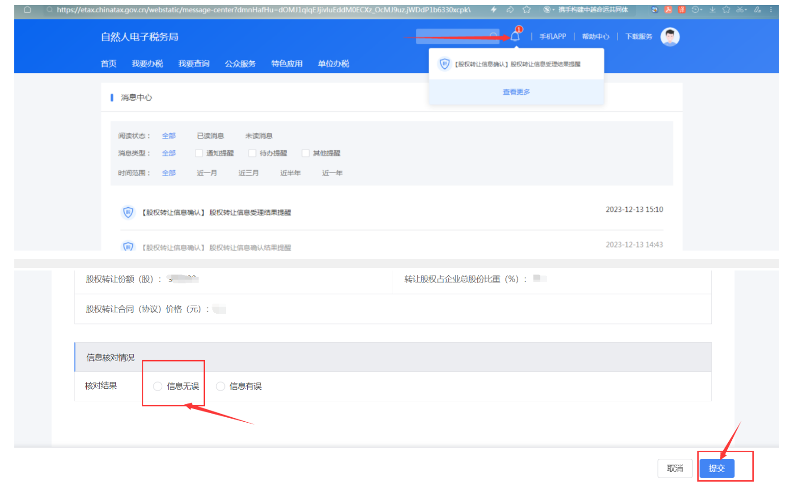Open list message 股权转让信息确认结果提醒
The width and height of the screenshot is (793, 493).
tap(217, 247)
